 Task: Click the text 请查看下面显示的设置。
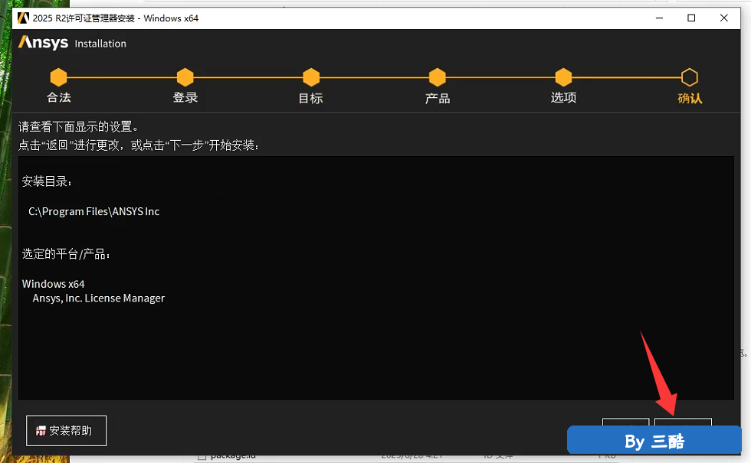click(79, 127)
